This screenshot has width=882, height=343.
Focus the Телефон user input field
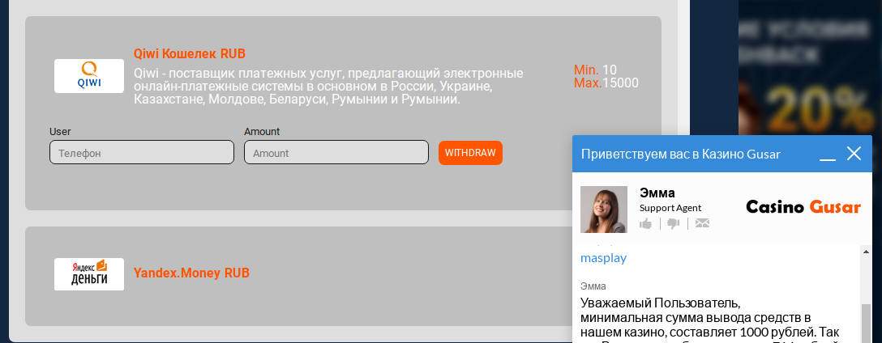pyautogui.click(x=142, y=152)
